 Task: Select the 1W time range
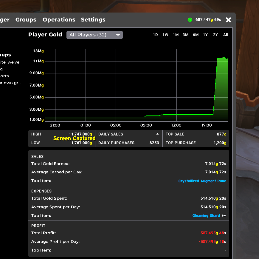click(x=165, y=35)
